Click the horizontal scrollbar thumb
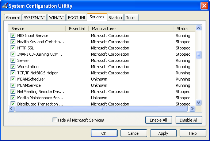This screenshot has height=141, width=210. coord(101,108)
